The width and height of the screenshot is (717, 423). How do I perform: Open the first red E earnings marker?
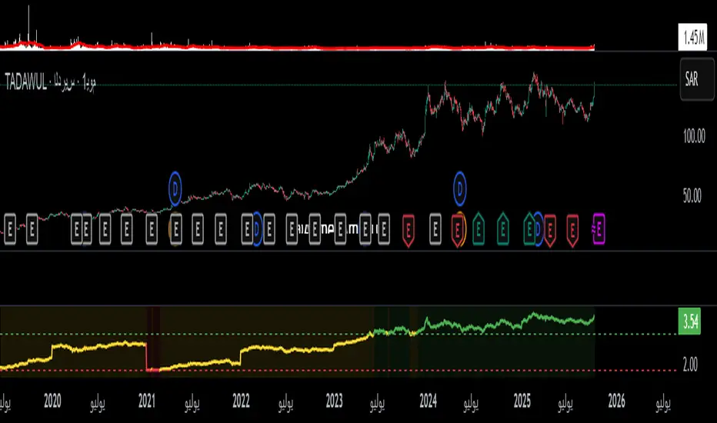click(x=409, y=229)
